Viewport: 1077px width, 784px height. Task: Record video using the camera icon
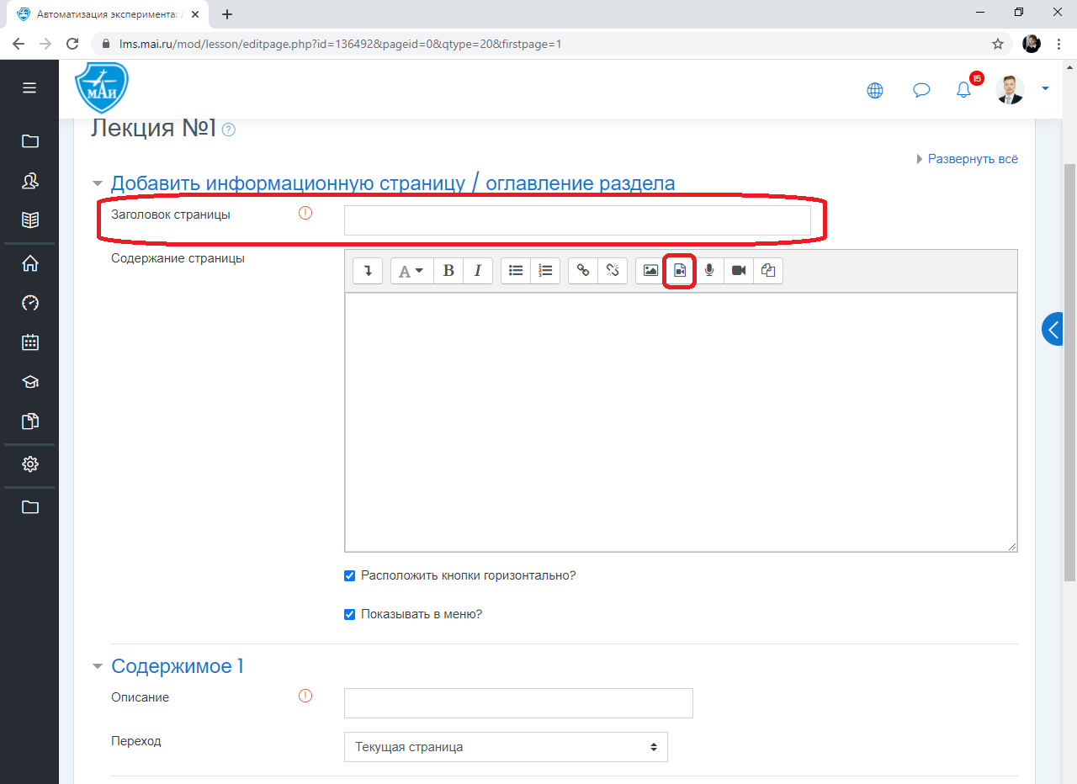coord(739,270)
